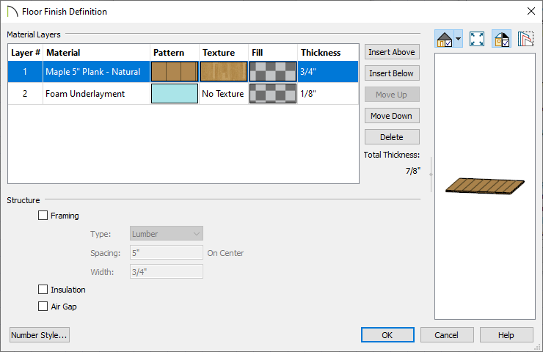Select the Maple 5" Plank - Natural material

[96, 72]
